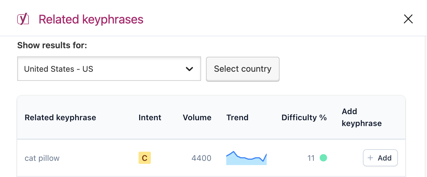427x177 pixels.
Task: Click the difficulty value 11
Action: tap(311, 158)
